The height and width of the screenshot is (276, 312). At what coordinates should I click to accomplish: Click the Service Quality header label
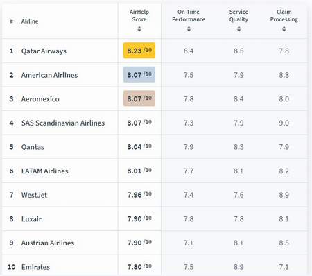pos(239,16)
